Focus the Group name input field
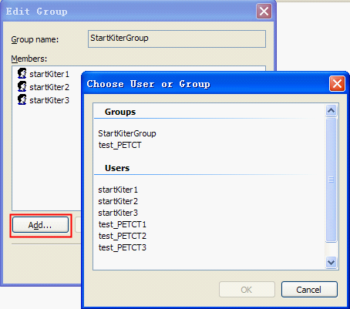The height and width of the screenshot is (309, 350). click(177, 39)
